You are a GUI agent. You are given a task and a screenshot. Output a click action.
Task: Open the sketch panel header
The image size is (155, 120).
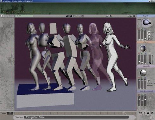[146, 67]
